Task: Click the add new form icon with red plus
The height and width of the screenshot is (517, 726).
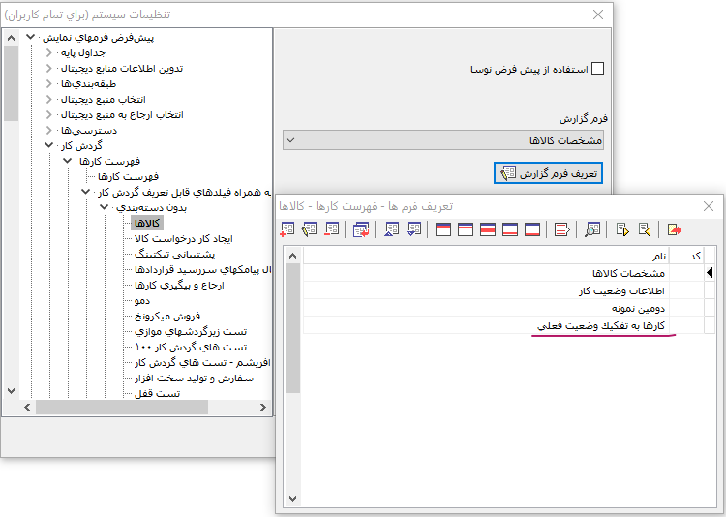Action: (x=287, y=229)
